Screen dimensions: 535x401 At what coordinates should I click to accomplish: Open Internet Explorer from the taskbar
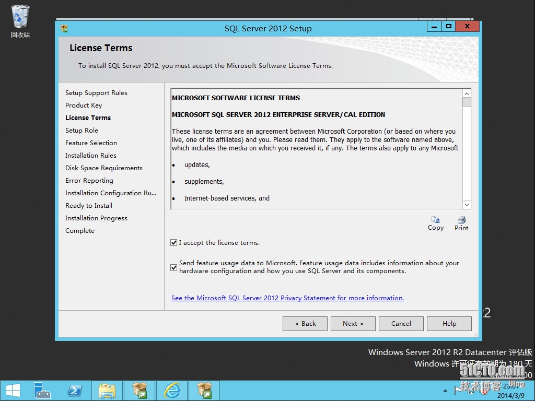click(172, 391)
